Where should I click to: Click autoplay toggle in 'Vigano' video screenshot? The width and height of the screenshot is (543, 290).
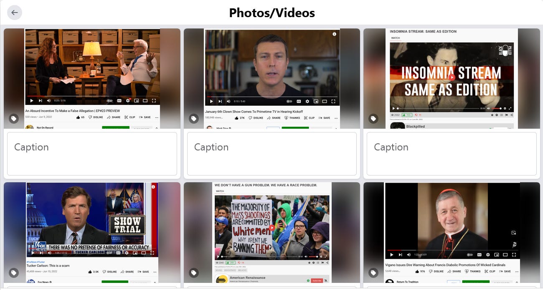[470, 254]
